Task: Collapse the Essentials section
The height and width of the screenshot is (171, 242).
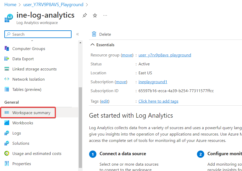Action: 93,45
